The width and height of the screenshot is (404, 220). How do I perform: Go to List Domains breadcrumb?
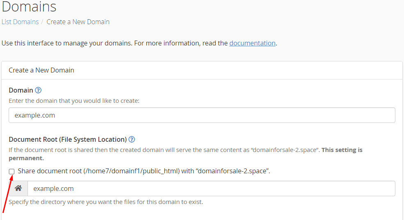20,22
